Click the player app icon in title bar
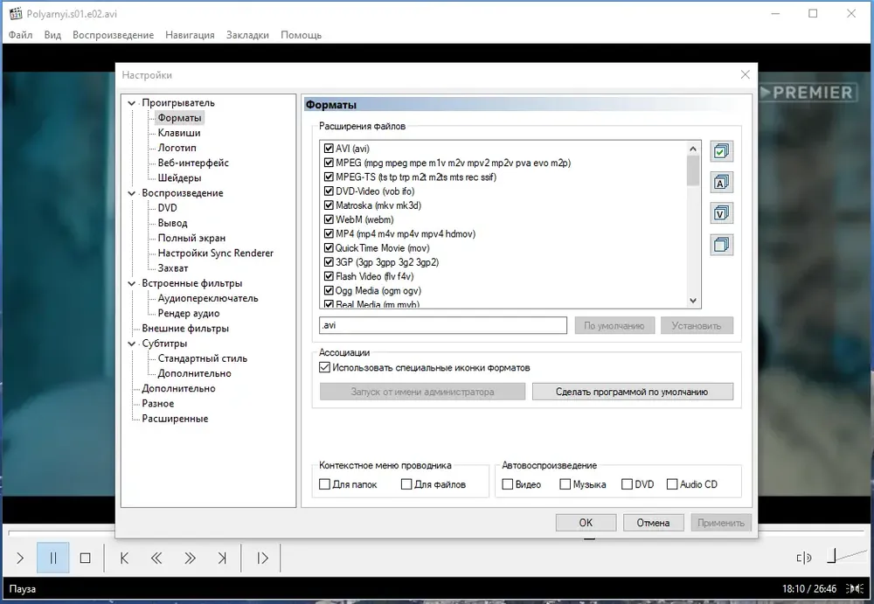 tap(16, 13)
